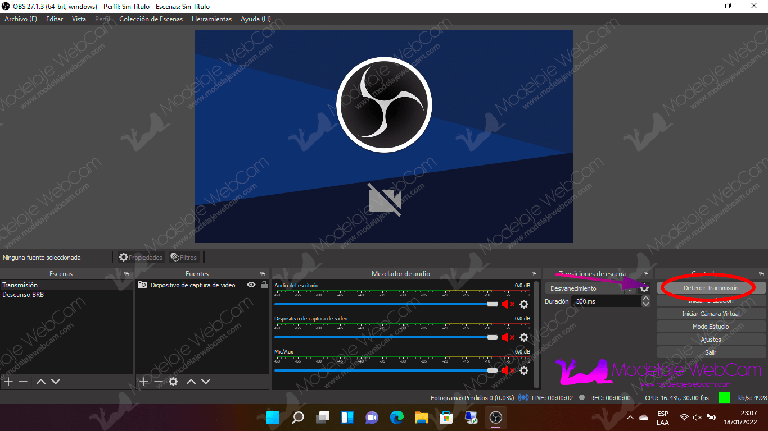Click Iniciar Cámara Virtual button
Image resolution: width=768 pixels, height=431 pixels.
[711, 314]
